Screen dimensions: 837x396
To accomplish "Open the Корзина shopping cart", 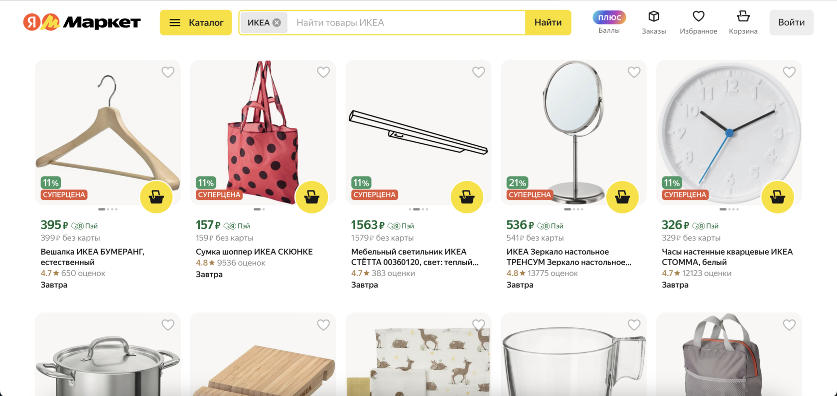I will pyautogui.click(x=743, y=22).
